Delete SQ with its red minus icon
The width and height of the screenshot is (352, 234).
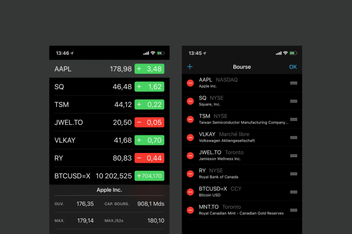point(190,101)
